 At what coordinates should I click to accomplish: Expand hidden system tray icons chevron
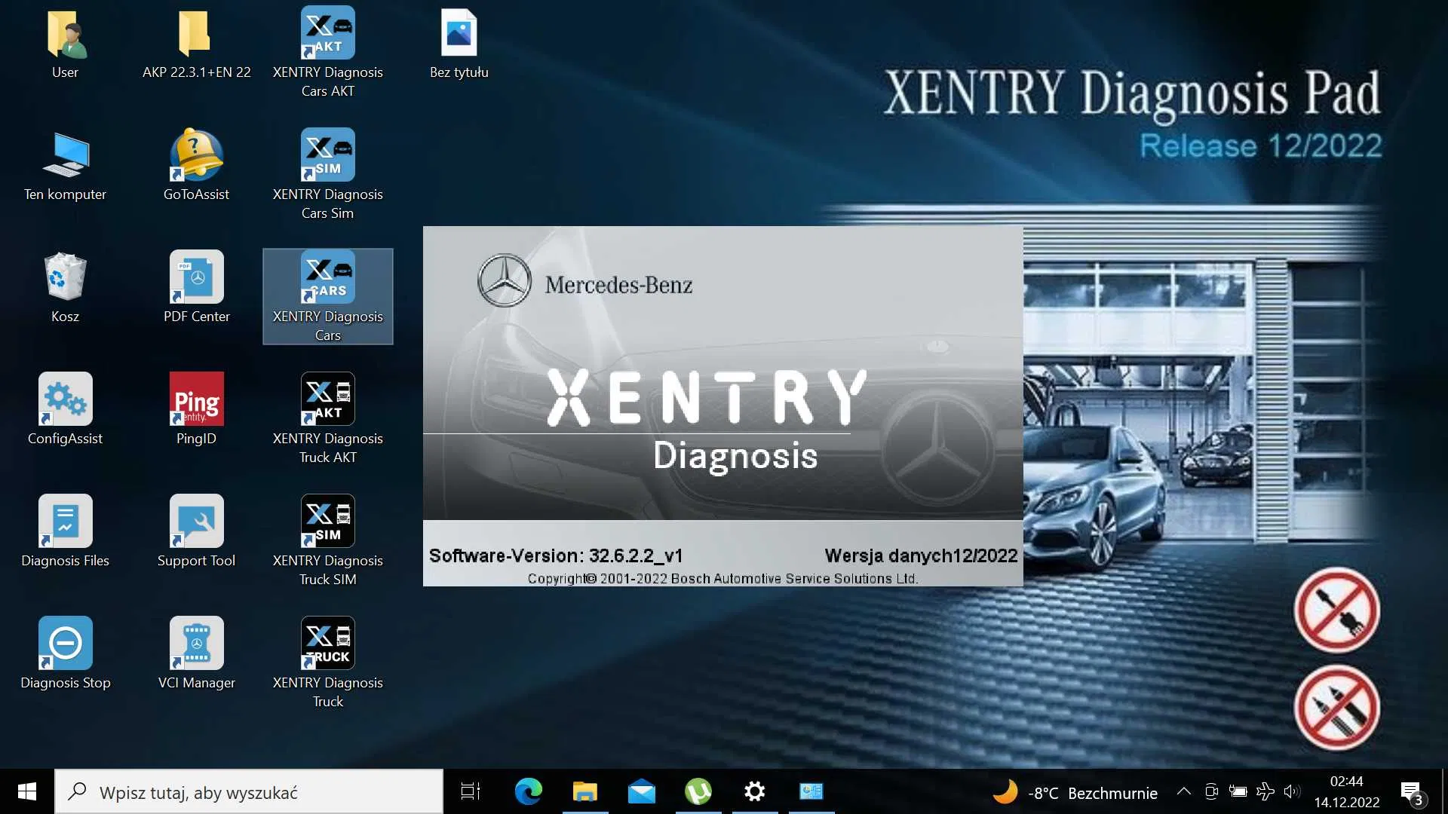click(1183, 791)
